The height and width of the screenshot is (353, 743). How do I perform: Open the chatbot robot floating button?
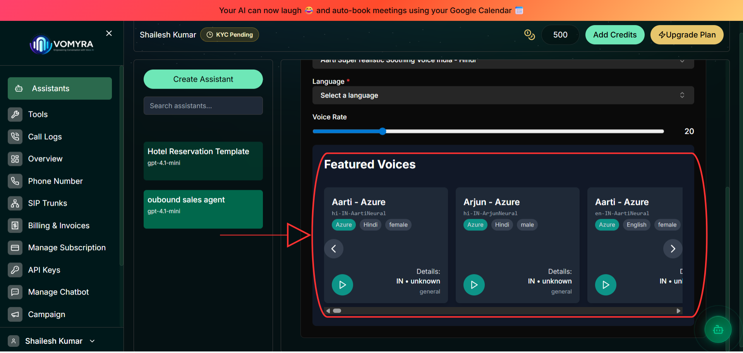point(718,330)
